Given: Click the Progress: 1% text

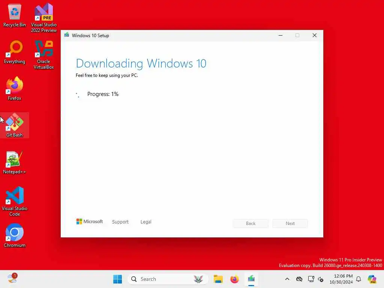Looking at the screenshot, I should (x=103, y=94).
